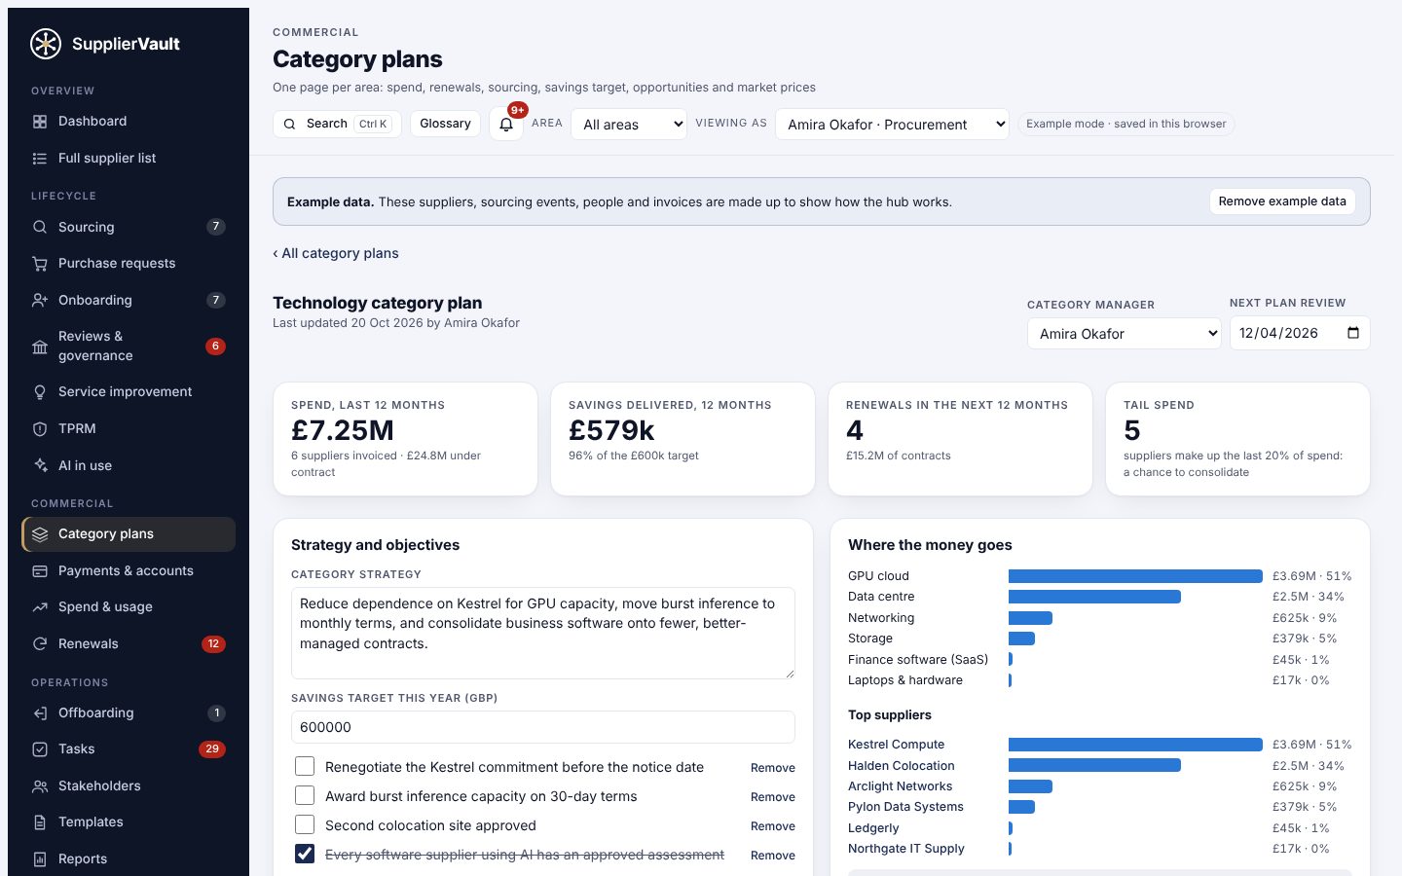Open the calendar picker on Next plan review

click(x=1353, y=333)
